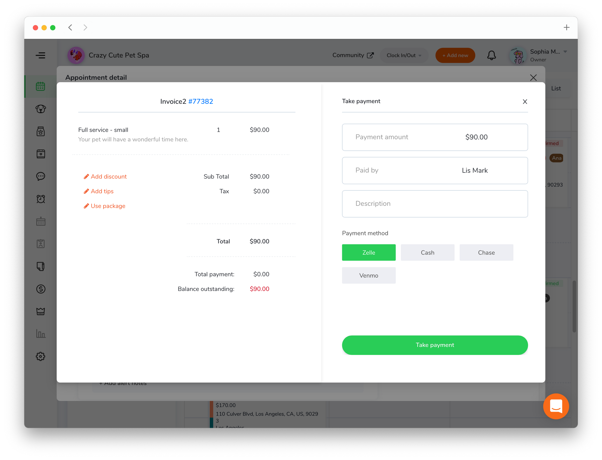The image size is (602, 460).
Task: Select Cash as payment method
Action: [x=427, y=252]
